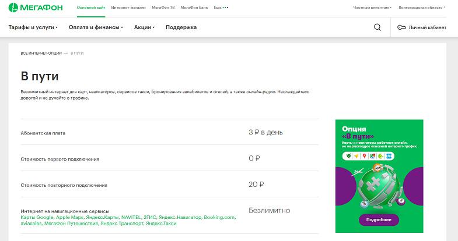
Task: Click Стоимость повторного подключения label
Action: 64,185
